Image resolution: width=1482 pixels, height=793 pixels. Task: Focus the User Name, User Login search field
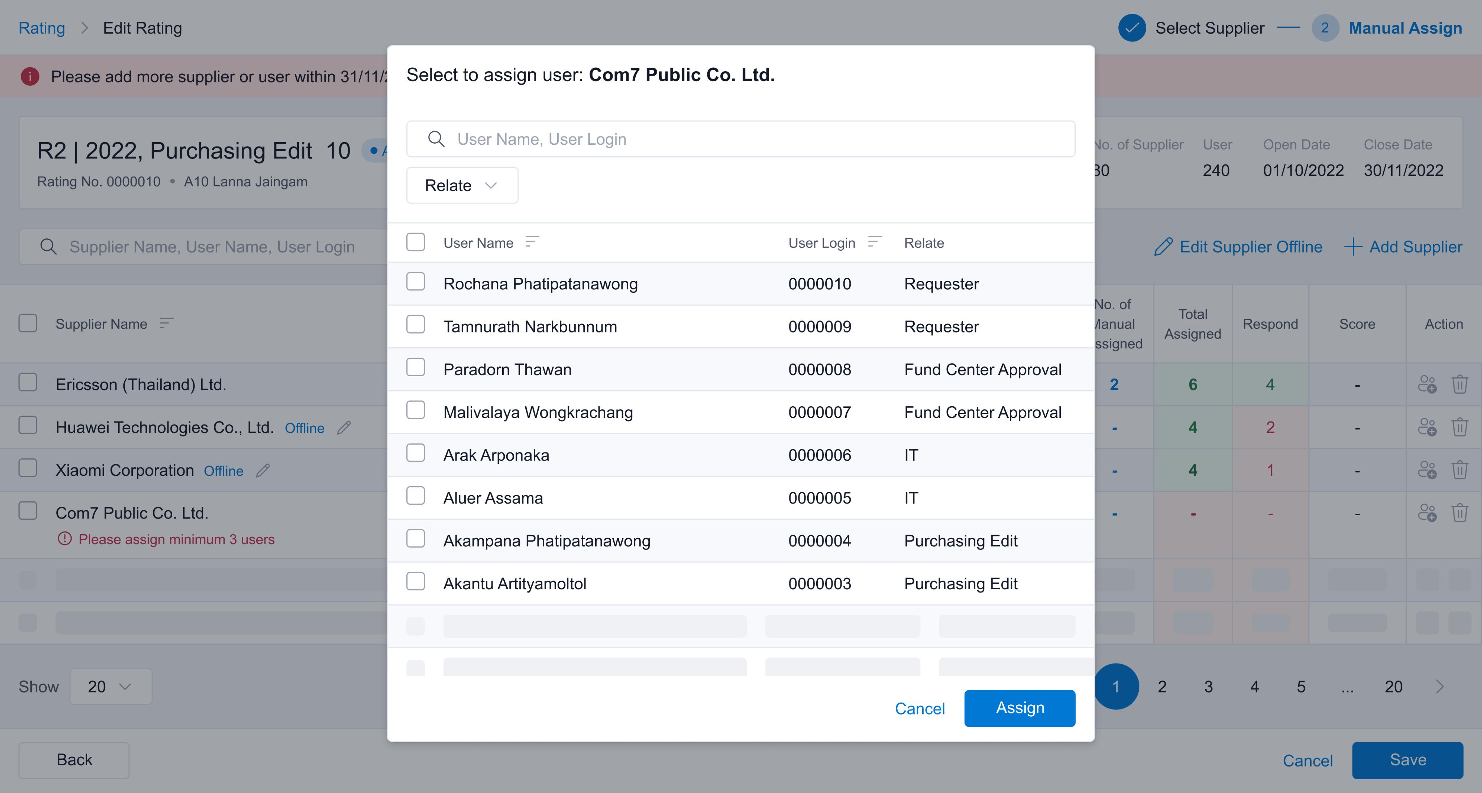coord(740,139)
